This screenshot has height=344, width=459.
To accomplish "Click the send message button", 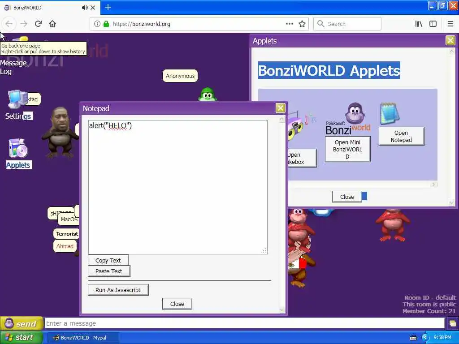I will click(x=21, y=323).
